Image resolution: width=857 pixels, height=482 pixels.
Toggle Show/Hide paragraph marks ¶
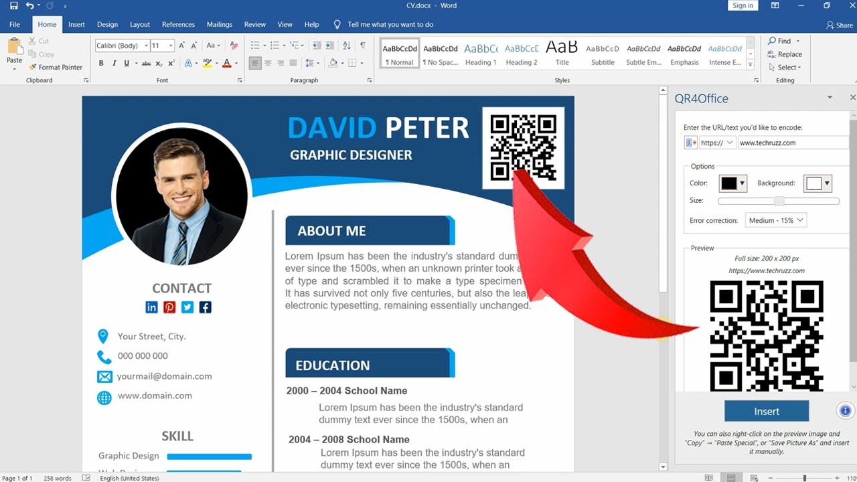pos(363,46)
